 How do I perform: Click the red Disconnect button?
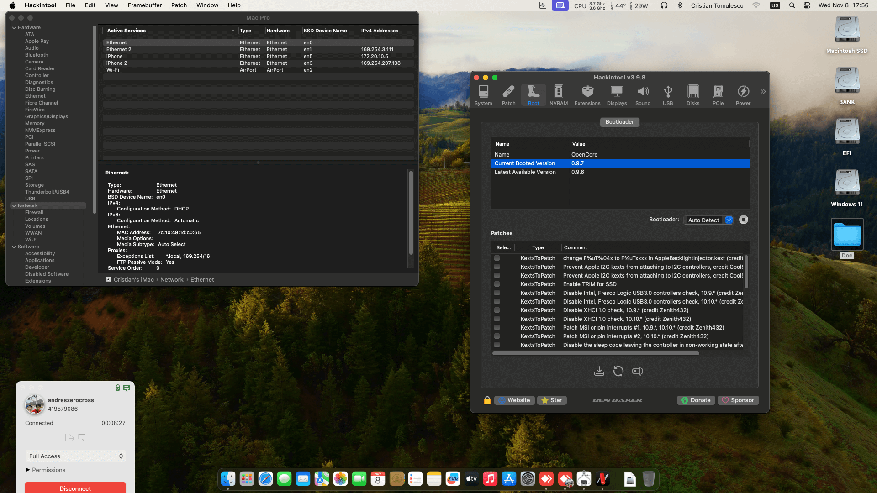(75, 488)
